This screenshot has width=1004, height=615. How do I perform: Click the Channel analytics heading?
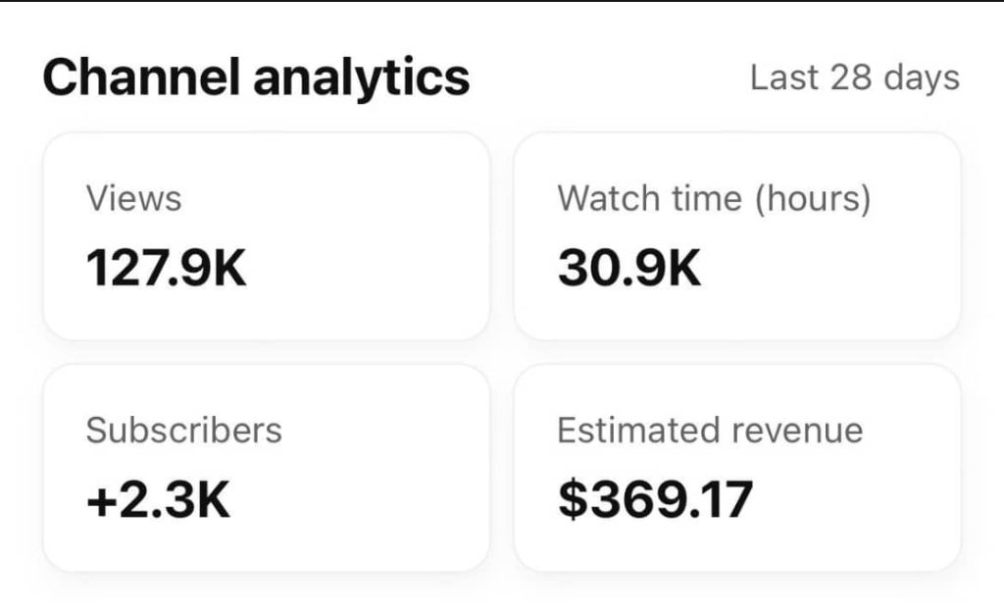(x=256, y=78)
